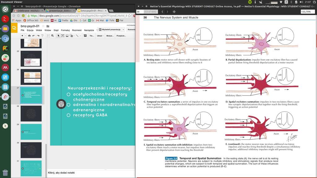Open the Narzędzia menu
Image resolution: width=317 pixels, height=178 pixels.
pos(89,30)
